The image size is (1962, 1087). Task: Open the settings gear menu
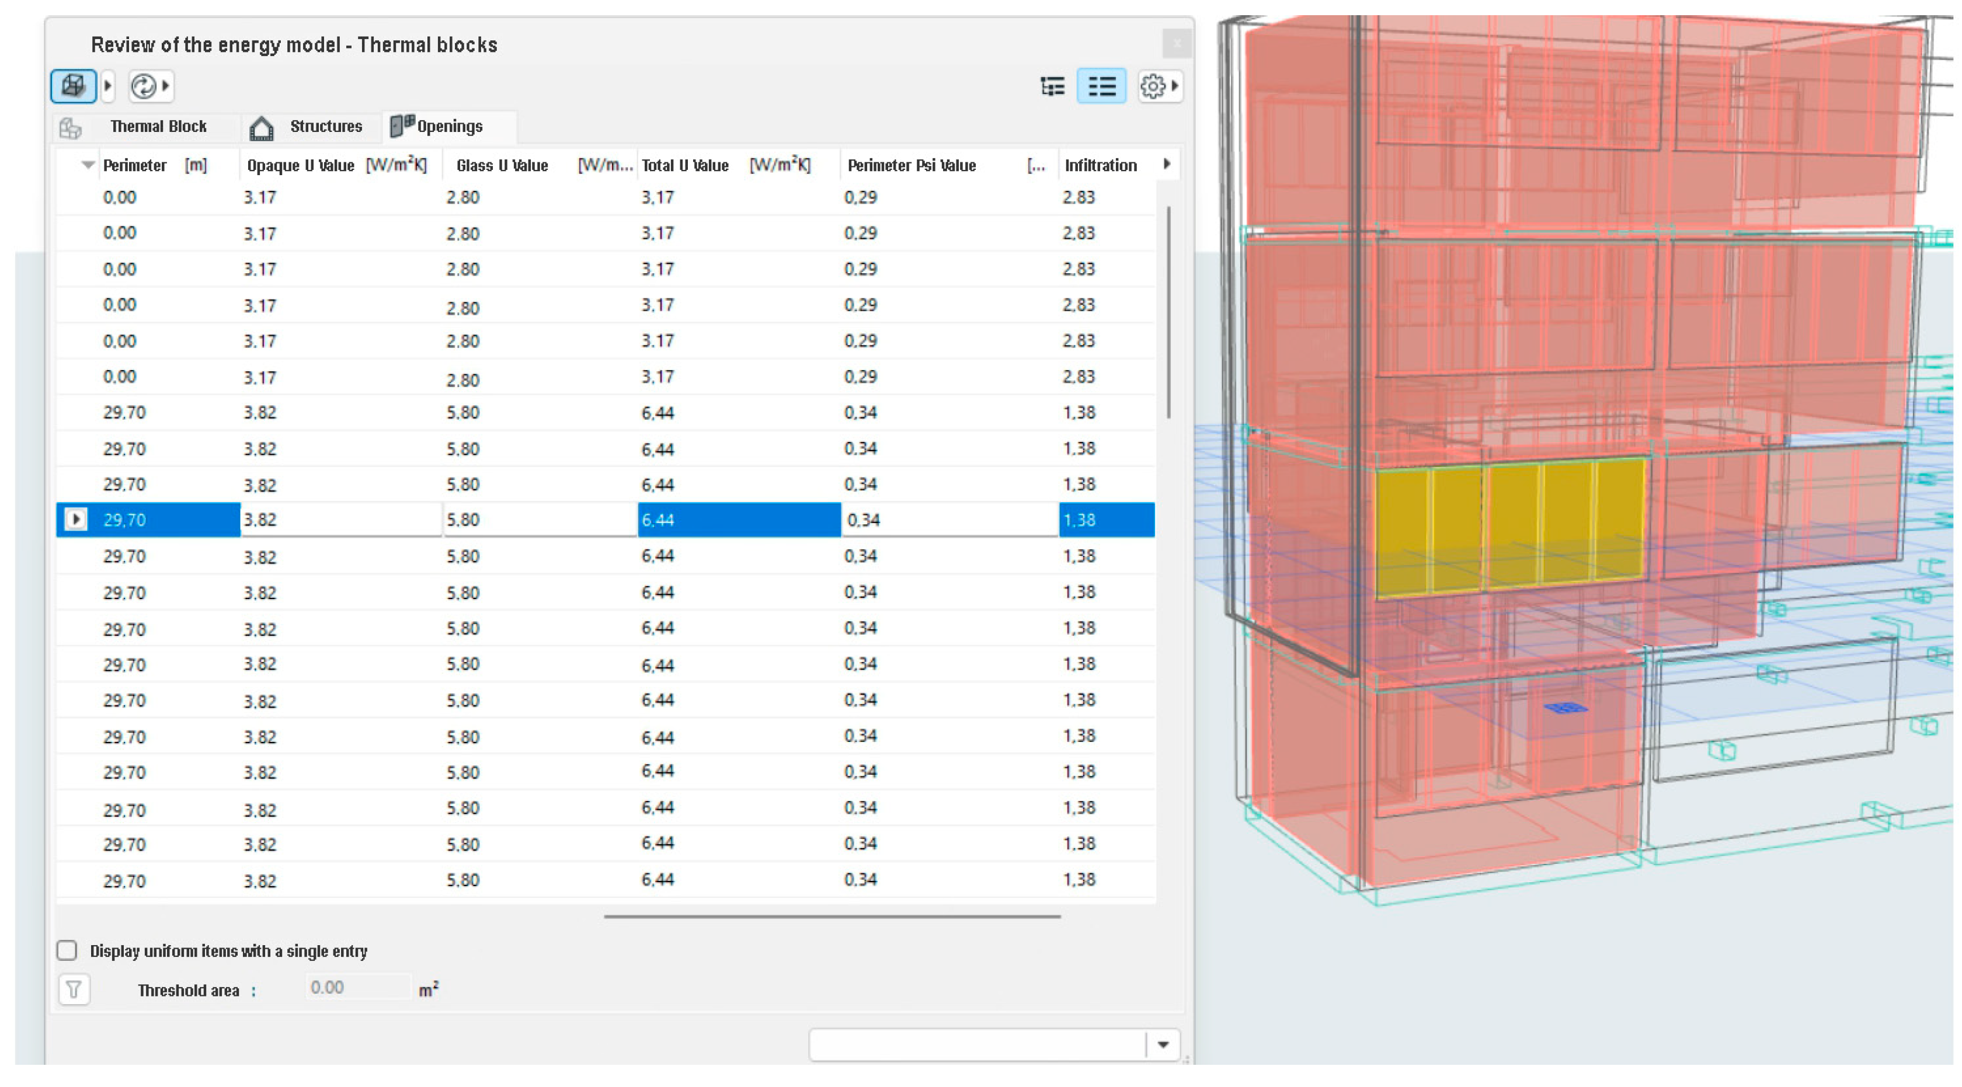tap(1152, 86)
